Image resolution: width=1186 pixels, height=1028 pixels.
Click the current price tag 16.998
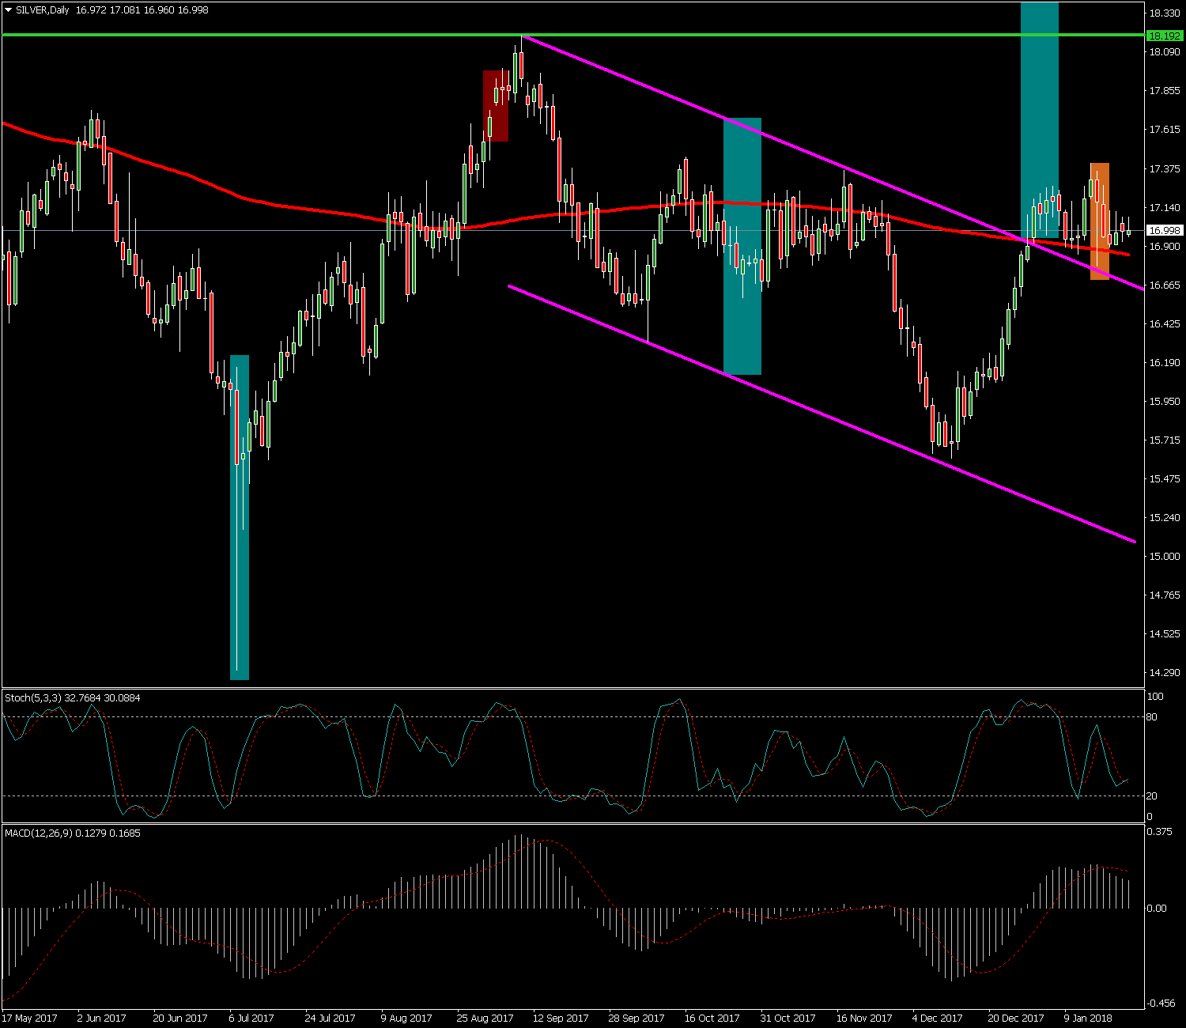[1164, 231]
